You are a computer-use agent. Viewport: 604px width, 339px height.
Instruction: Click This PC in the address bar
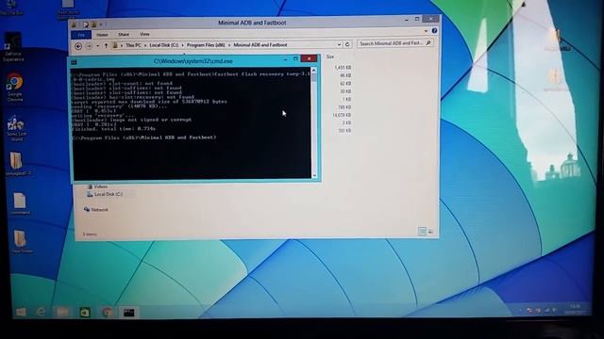click(133, 45)
